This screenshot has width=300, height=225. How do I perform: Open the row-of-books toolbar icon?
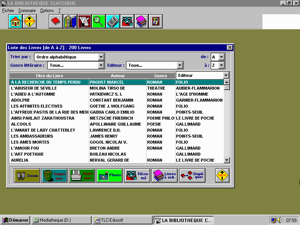click(x=70, y=22)
